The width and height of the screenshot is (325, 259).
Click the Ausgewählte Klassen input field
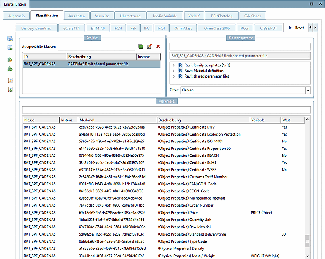pos(96,46)
